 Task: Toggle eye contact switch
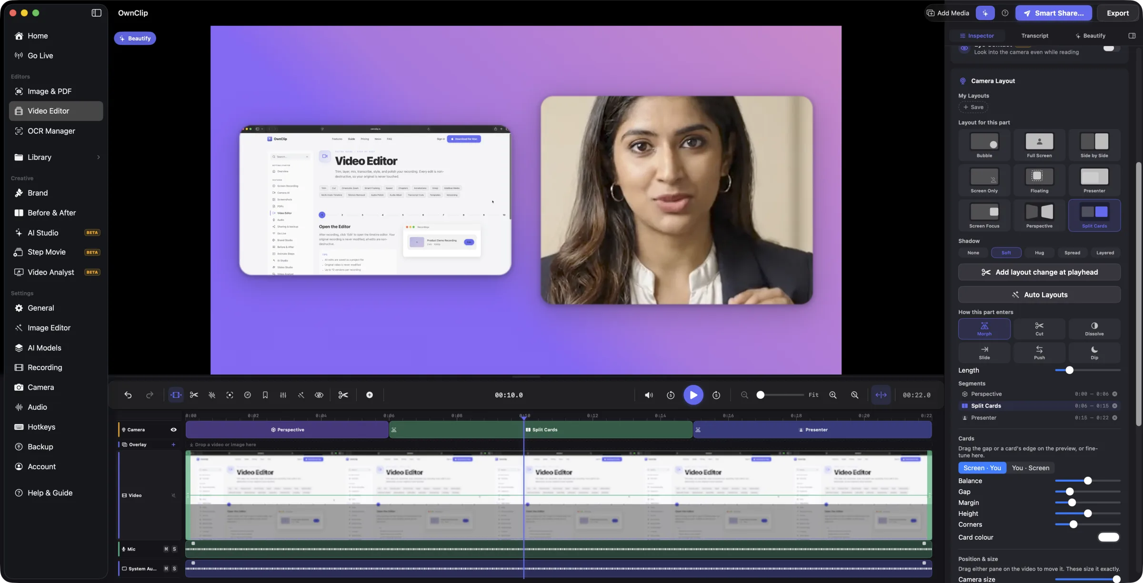tap(1111, 48)
